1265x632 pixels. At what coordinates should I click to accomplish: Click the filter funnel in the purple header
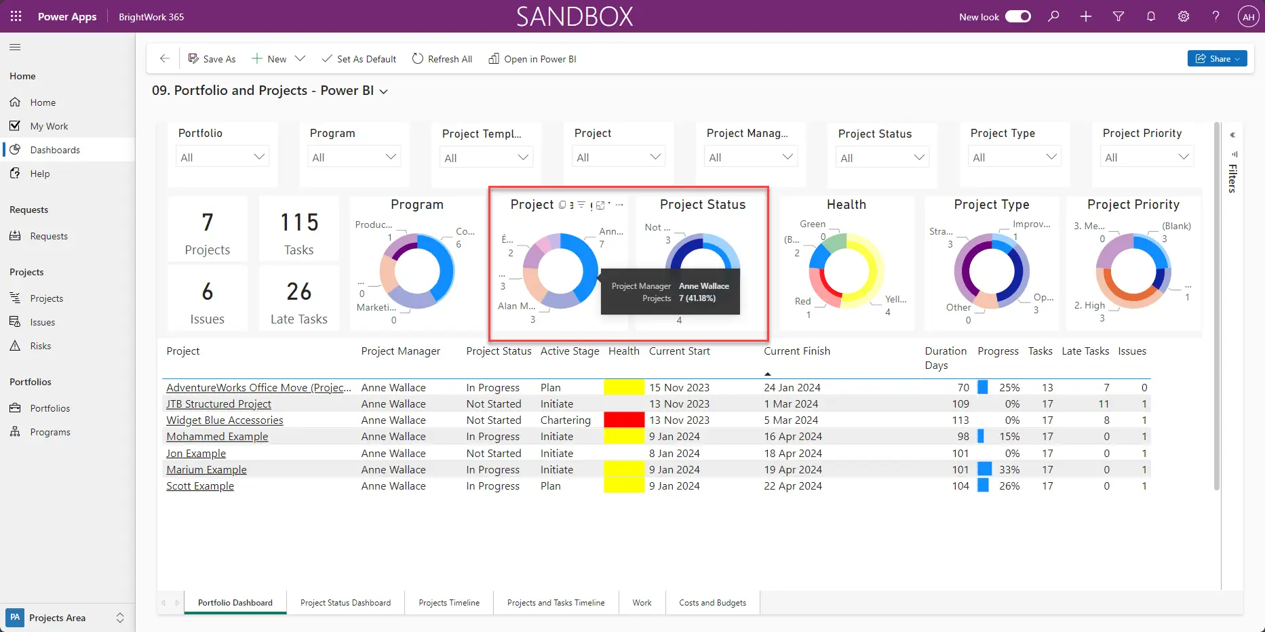click(x=1118, y=16)
